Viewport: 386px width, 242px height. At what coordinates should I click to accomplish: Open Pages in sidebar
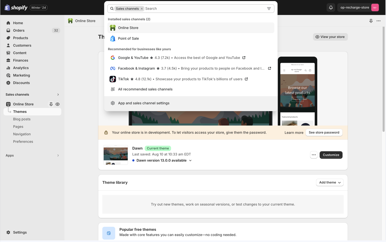point(18,127)
